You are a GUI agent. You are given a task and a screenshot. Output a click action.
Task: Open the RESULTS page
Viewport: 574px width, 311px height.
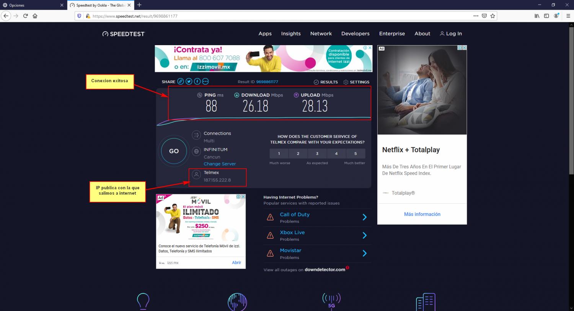(326, 82)
